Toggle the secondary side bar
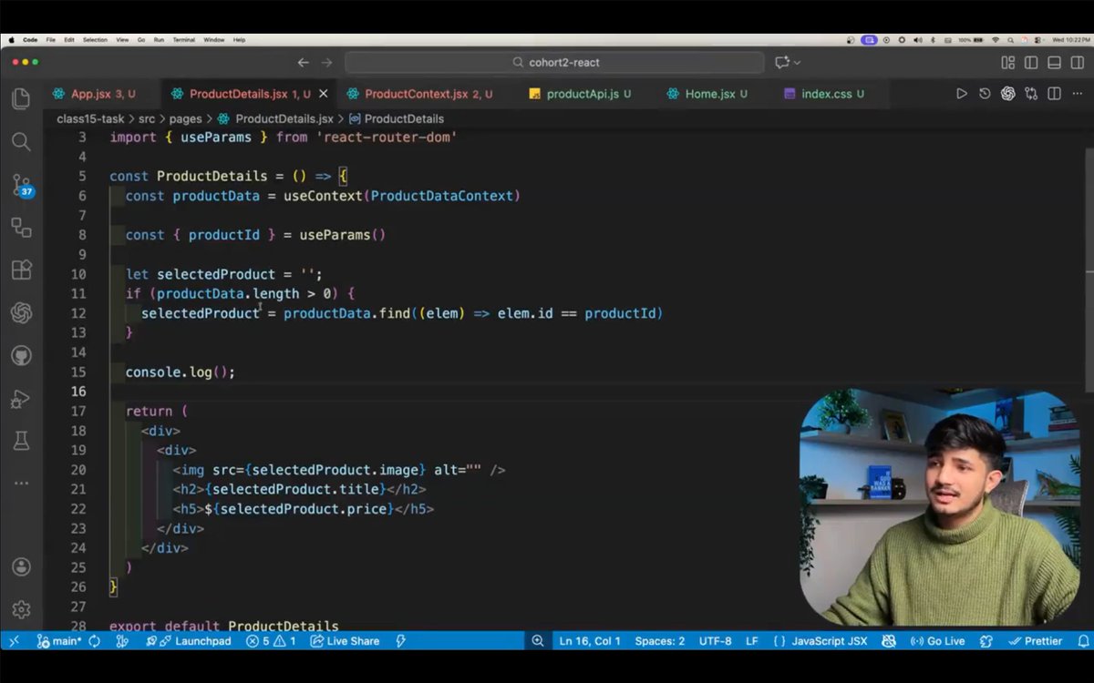 [1077, 63]
